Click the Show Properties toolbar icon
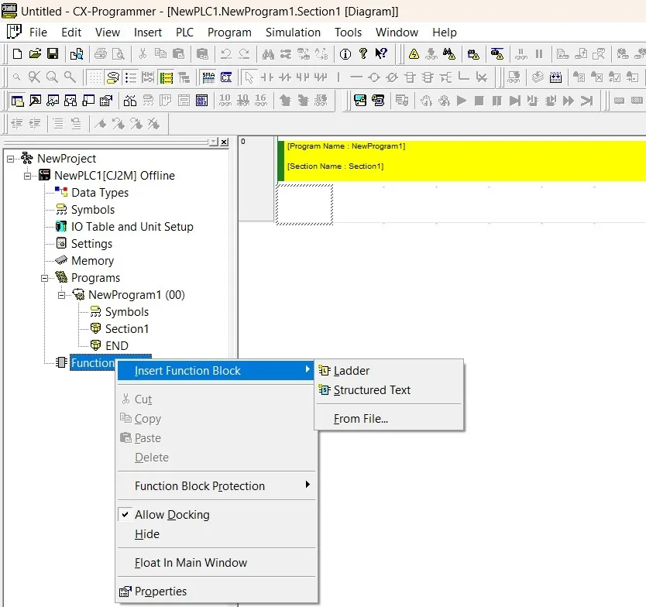646x607 pixels. tap(106, 101)
